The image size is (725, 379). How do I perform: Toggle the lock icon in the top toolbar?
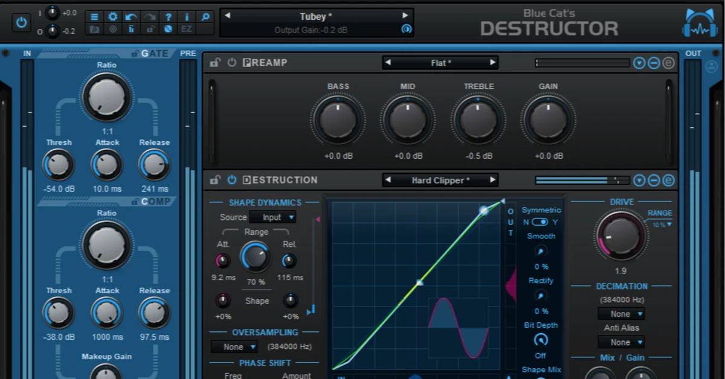(x=150, y=28)
